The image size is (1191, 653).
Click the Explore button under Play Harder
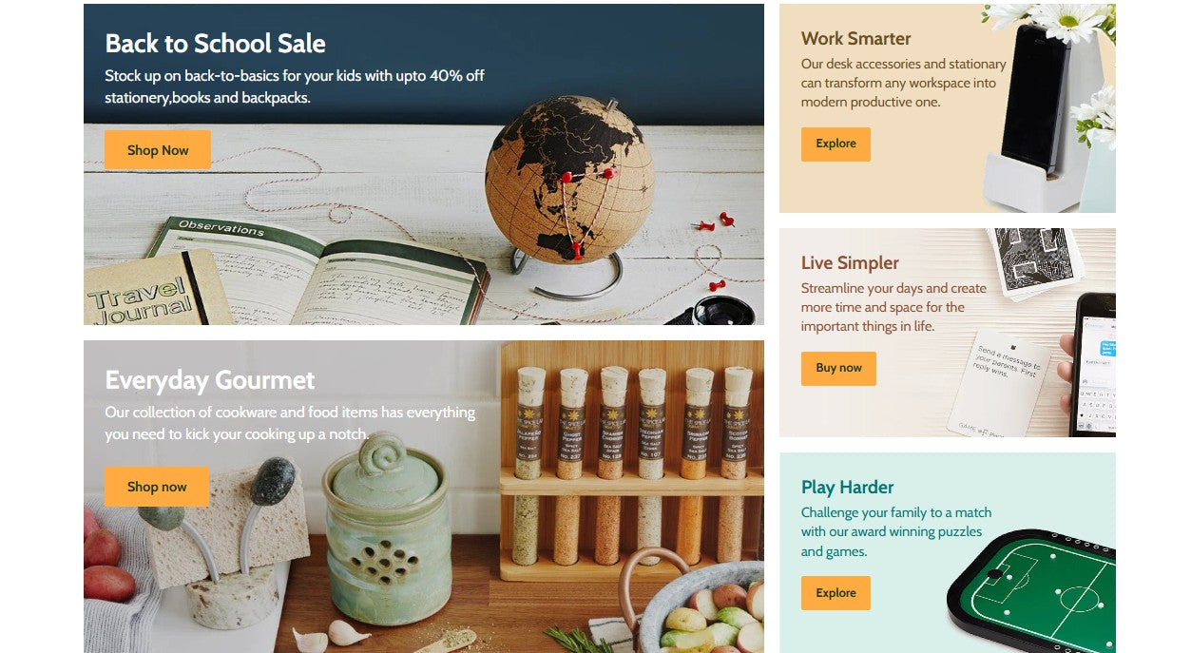pyautogui.click(x=836, y=593)
